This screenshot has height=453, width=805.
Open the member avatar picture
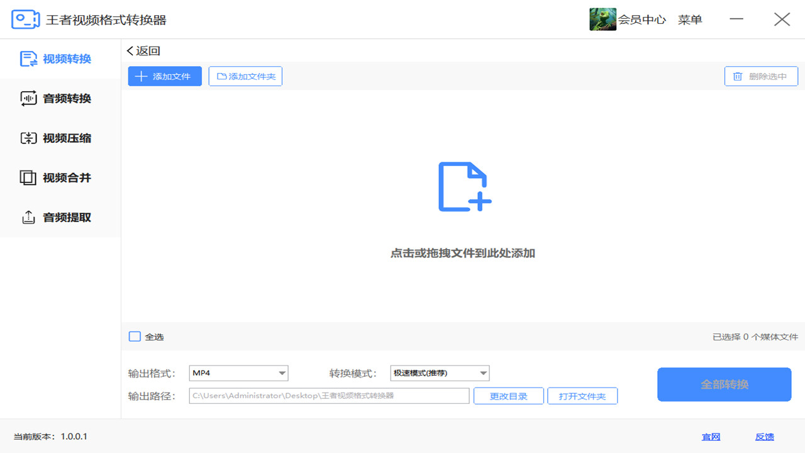602,19
